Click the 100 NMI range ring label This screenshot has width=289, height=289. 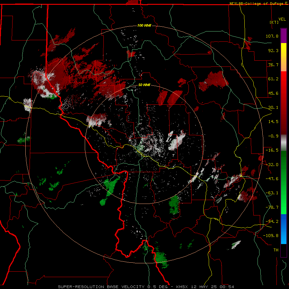pos(144,25)
